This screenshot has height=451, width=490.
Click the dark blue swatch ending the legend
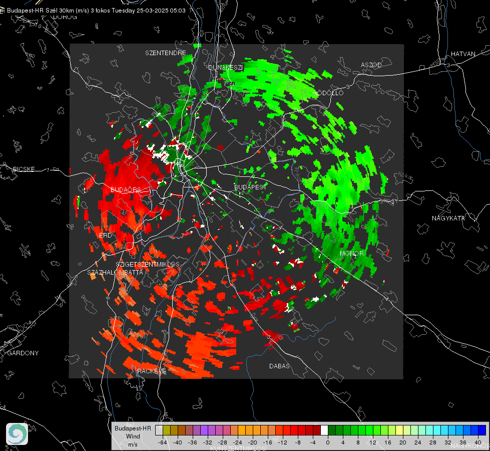(x=482, y=430)
